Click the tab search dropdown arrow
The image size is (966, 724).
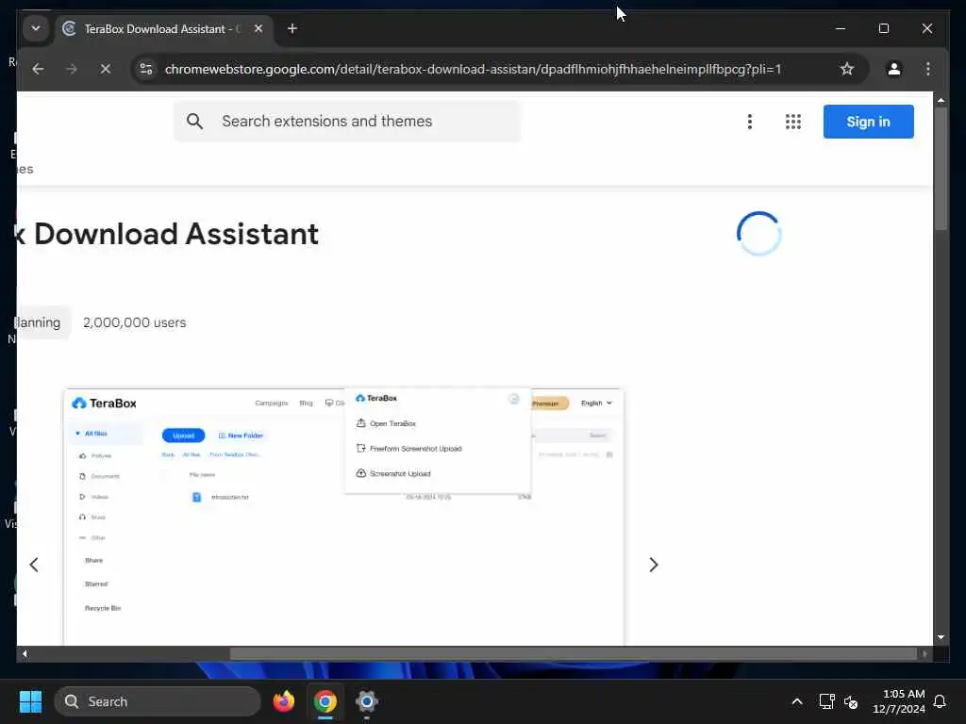pos(36,28)
